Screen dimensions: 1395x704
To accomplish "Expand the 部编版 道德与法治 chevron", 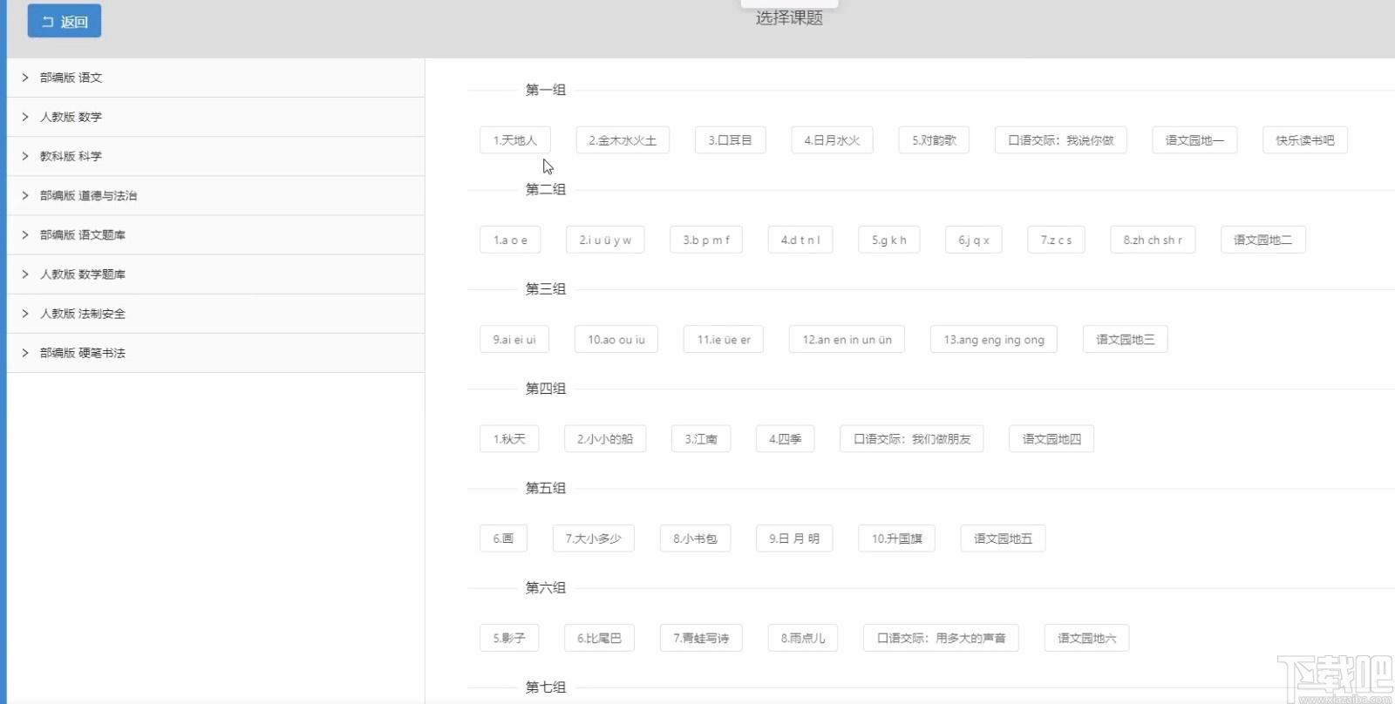I will coord(25,195).
